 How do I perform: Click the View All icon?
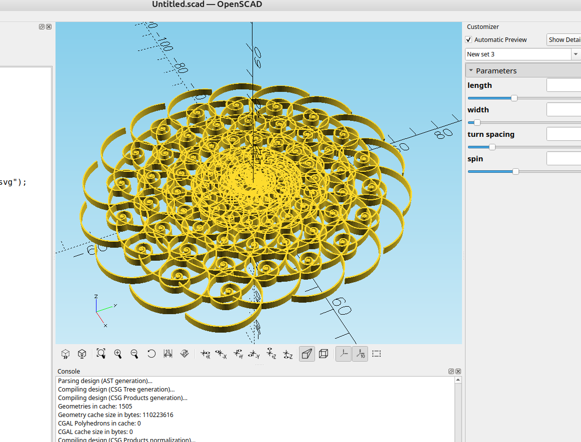(101, 354)
